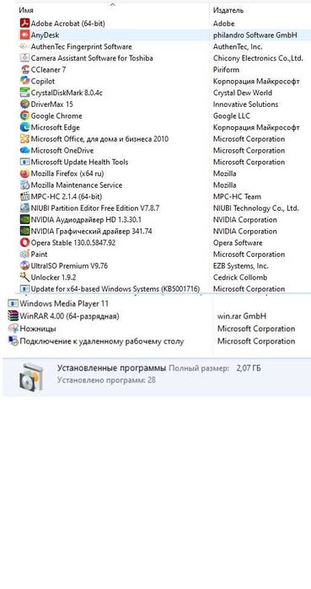Click publisher philandro Software GmbH

(x=255, y=35)
